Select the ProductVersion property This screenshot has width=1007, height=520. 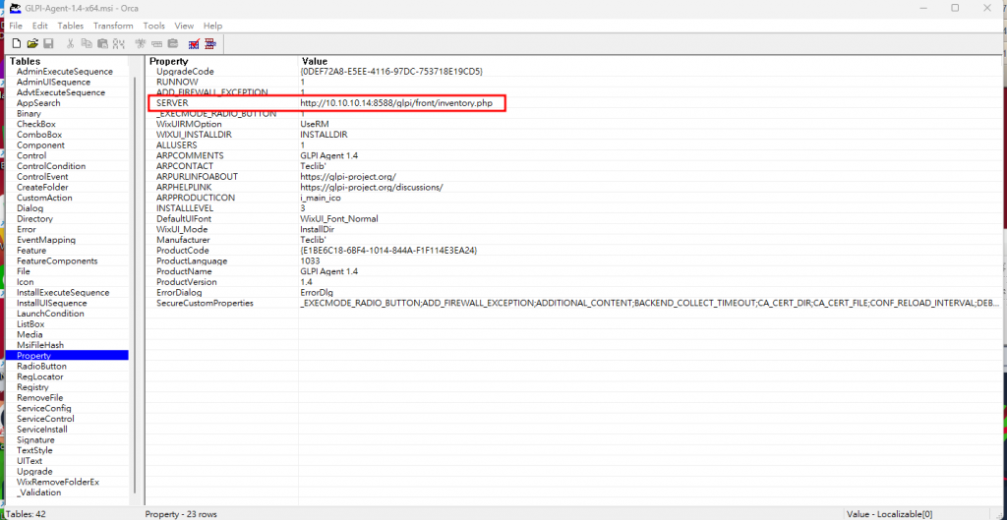point(187,282)
